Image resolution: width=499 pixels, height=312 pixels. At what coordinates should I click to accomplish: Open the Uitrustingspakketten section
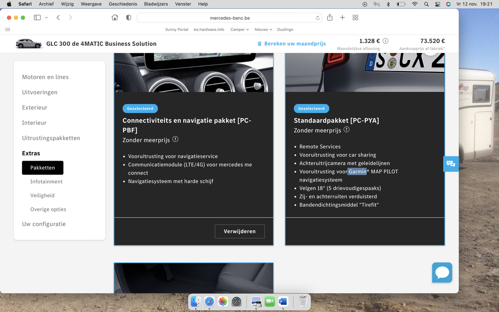51,138
